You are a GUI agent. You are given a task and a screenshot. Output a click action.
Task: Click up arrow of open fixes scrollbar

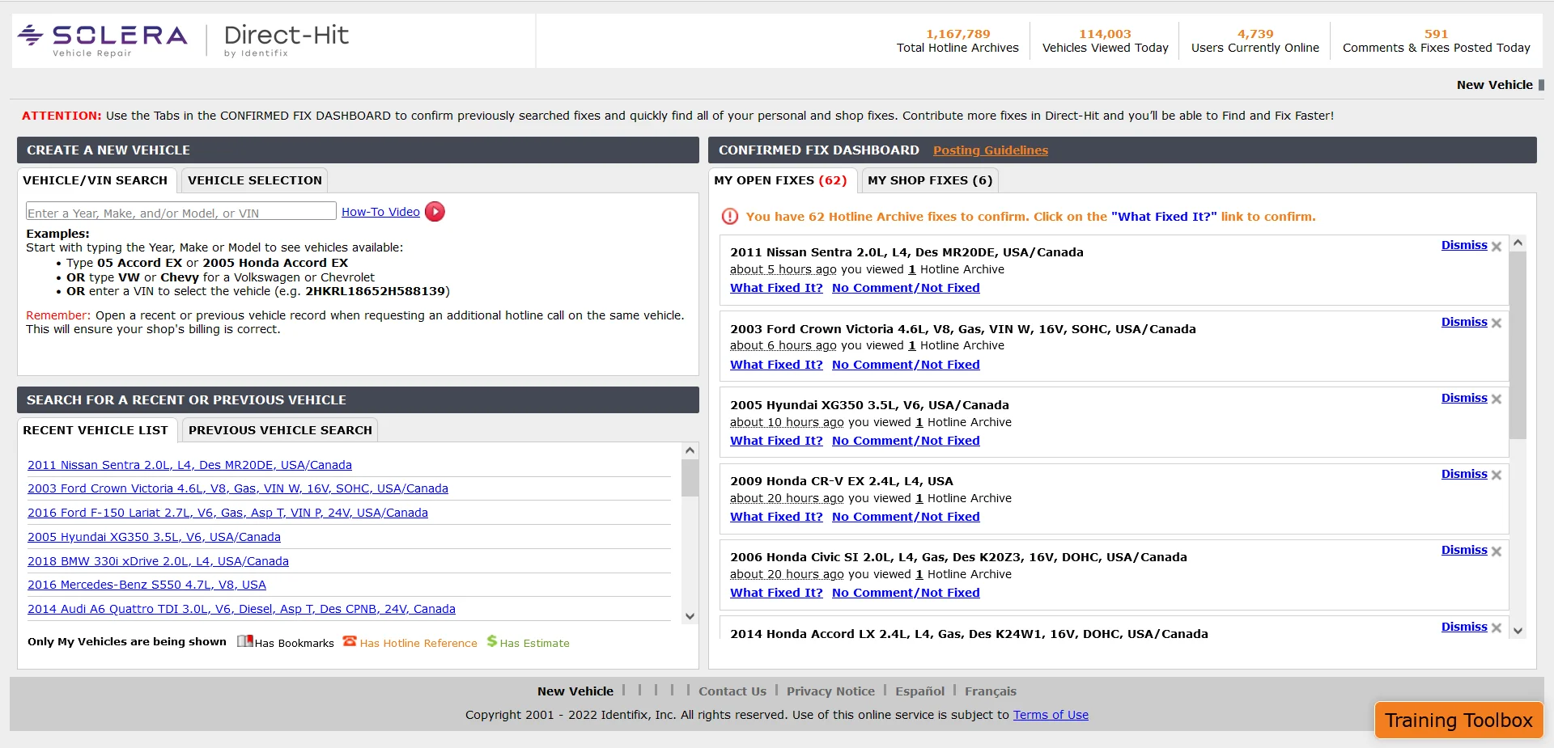[x=1518, y=243]
